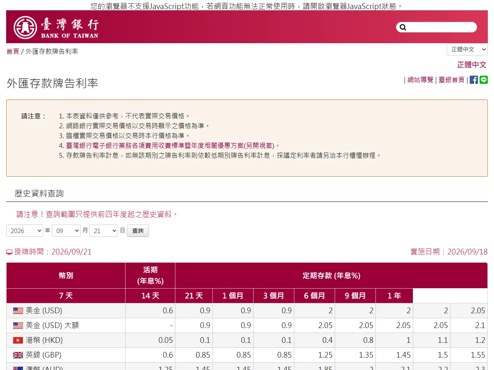Open the 網站導覽 sitemap link

click(420, 80)
